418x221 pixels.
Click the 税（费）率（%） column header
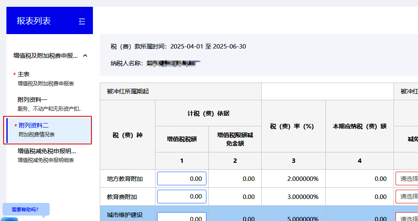pyautogui.click(x=293, y=126)
